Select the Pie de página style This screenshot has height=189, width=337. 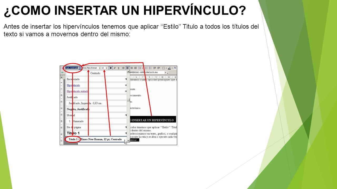pyautogui.click(x=96, y=127)
